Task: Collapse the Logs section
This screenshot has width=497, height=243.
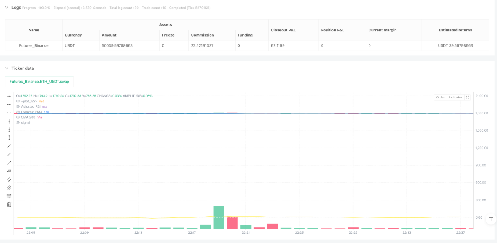Action: (x=6, y=8)
